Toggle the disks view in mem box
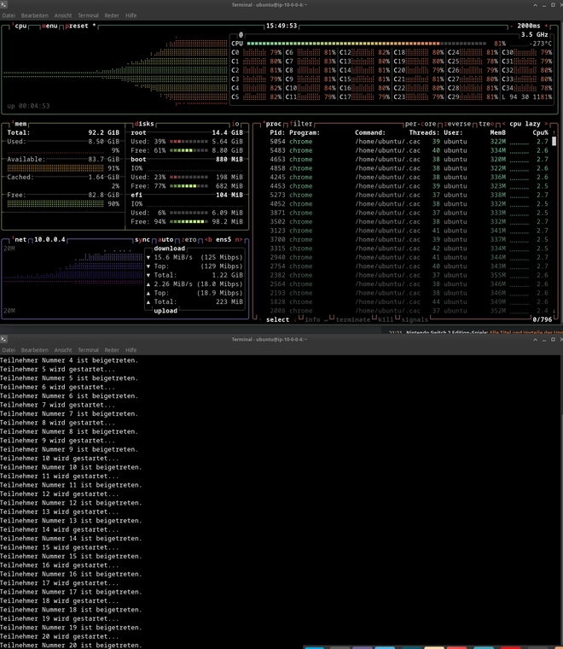Image resolution: width=563 pixels, height=649 pixels. click(144, 123)
